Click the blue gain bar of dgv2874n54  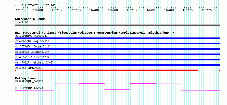(x=117, y=49)
